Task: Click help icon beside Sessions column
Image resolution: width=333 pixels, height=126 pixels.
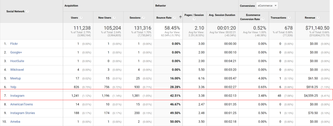Action: [143, 18]
